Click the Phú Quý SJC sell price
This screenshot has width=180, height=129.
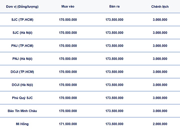coord(114,98)
